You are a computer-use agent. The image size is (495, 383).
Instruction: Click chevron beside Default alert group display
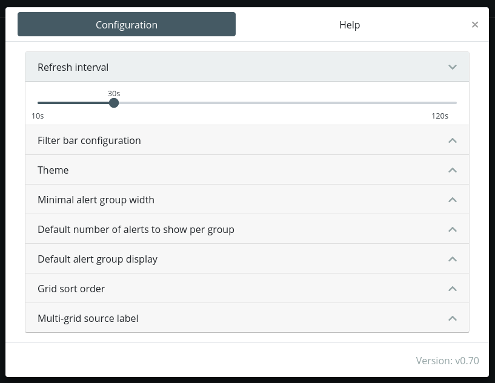point(453,259)
